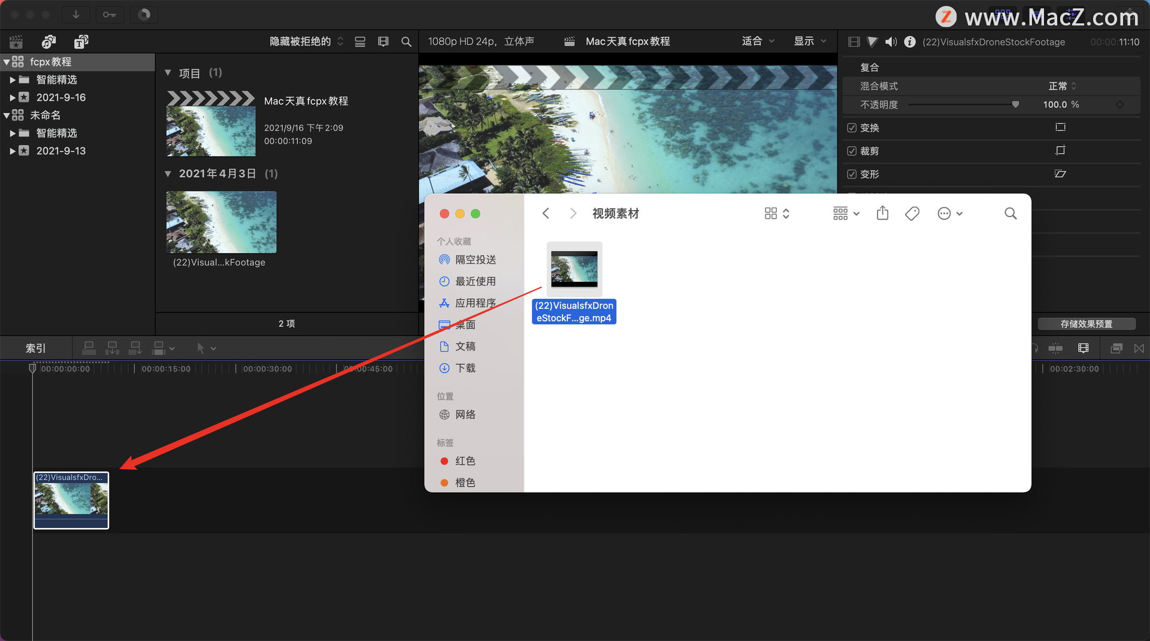Viewport: 1150px width, 641px height.
Task: Open Finder view mode switcher
Action: pos(777,214)
